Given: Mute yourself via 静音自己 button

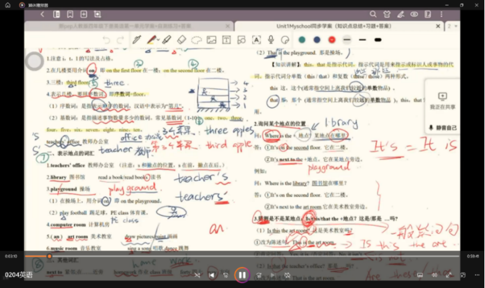Looking at the screenshot, I should click(443, 128).
